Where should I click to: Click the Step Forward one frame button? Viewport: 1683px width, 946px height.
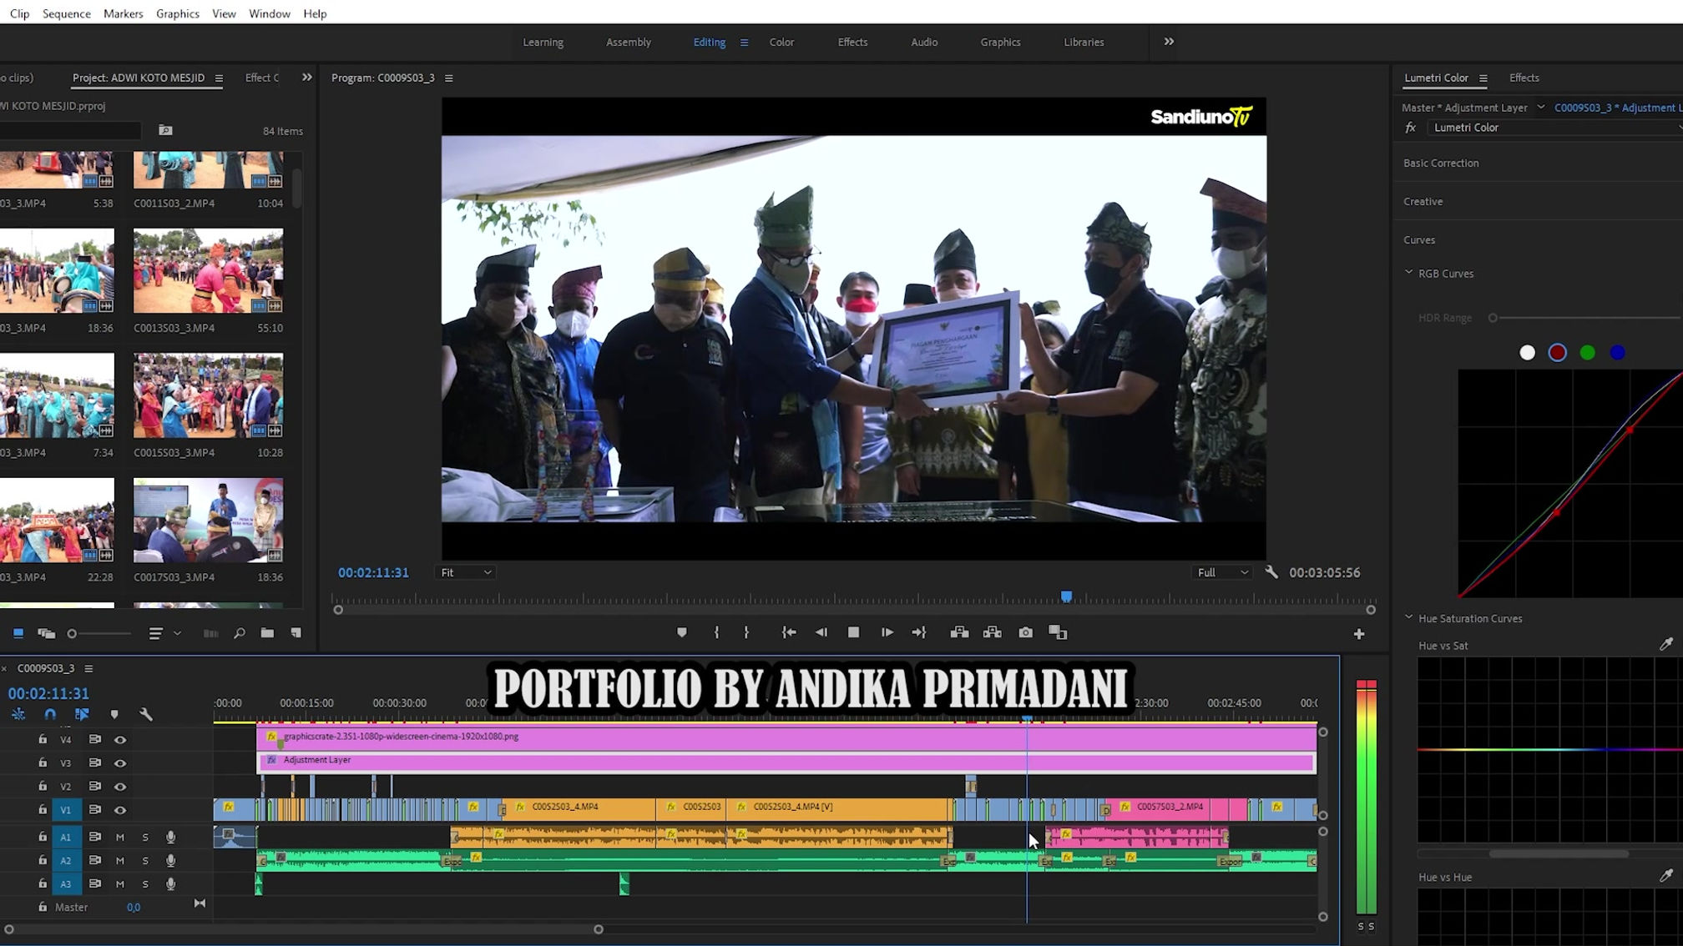(887, 633)
